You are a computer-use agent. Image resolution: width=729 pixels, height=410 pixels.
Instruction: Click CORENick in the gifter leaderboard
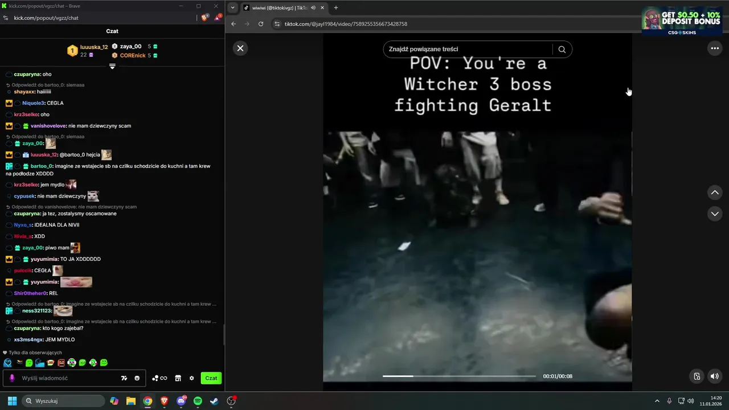tap(132, 55)
